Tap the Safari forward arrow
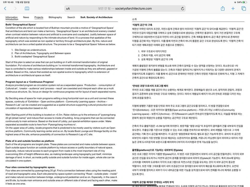The image size is (250, 187). pos(15,8)
